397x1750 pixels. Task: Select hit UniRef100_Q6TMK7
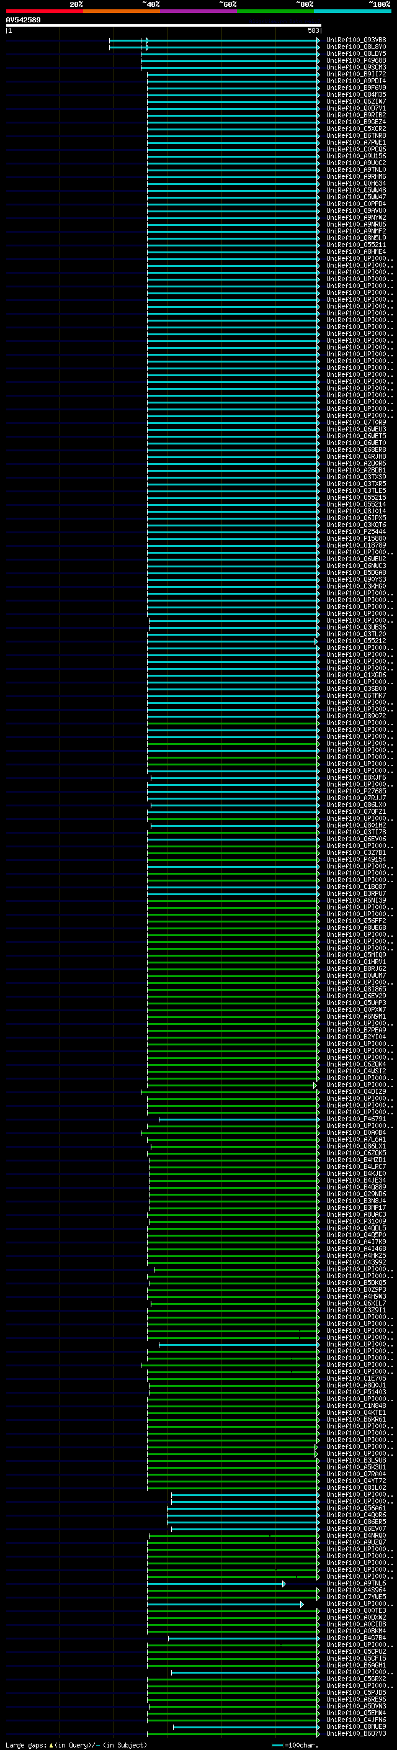click(356, 696)
